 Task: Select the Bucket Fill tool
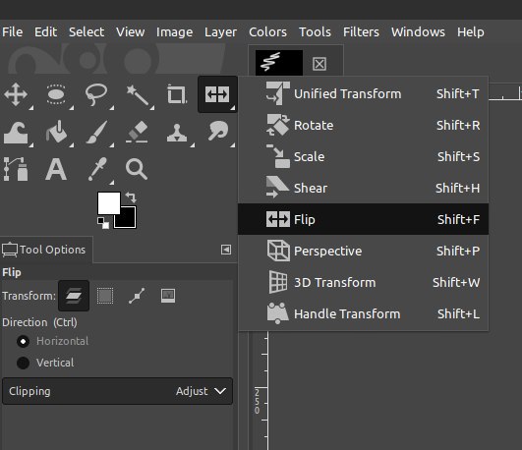point(56,132)
